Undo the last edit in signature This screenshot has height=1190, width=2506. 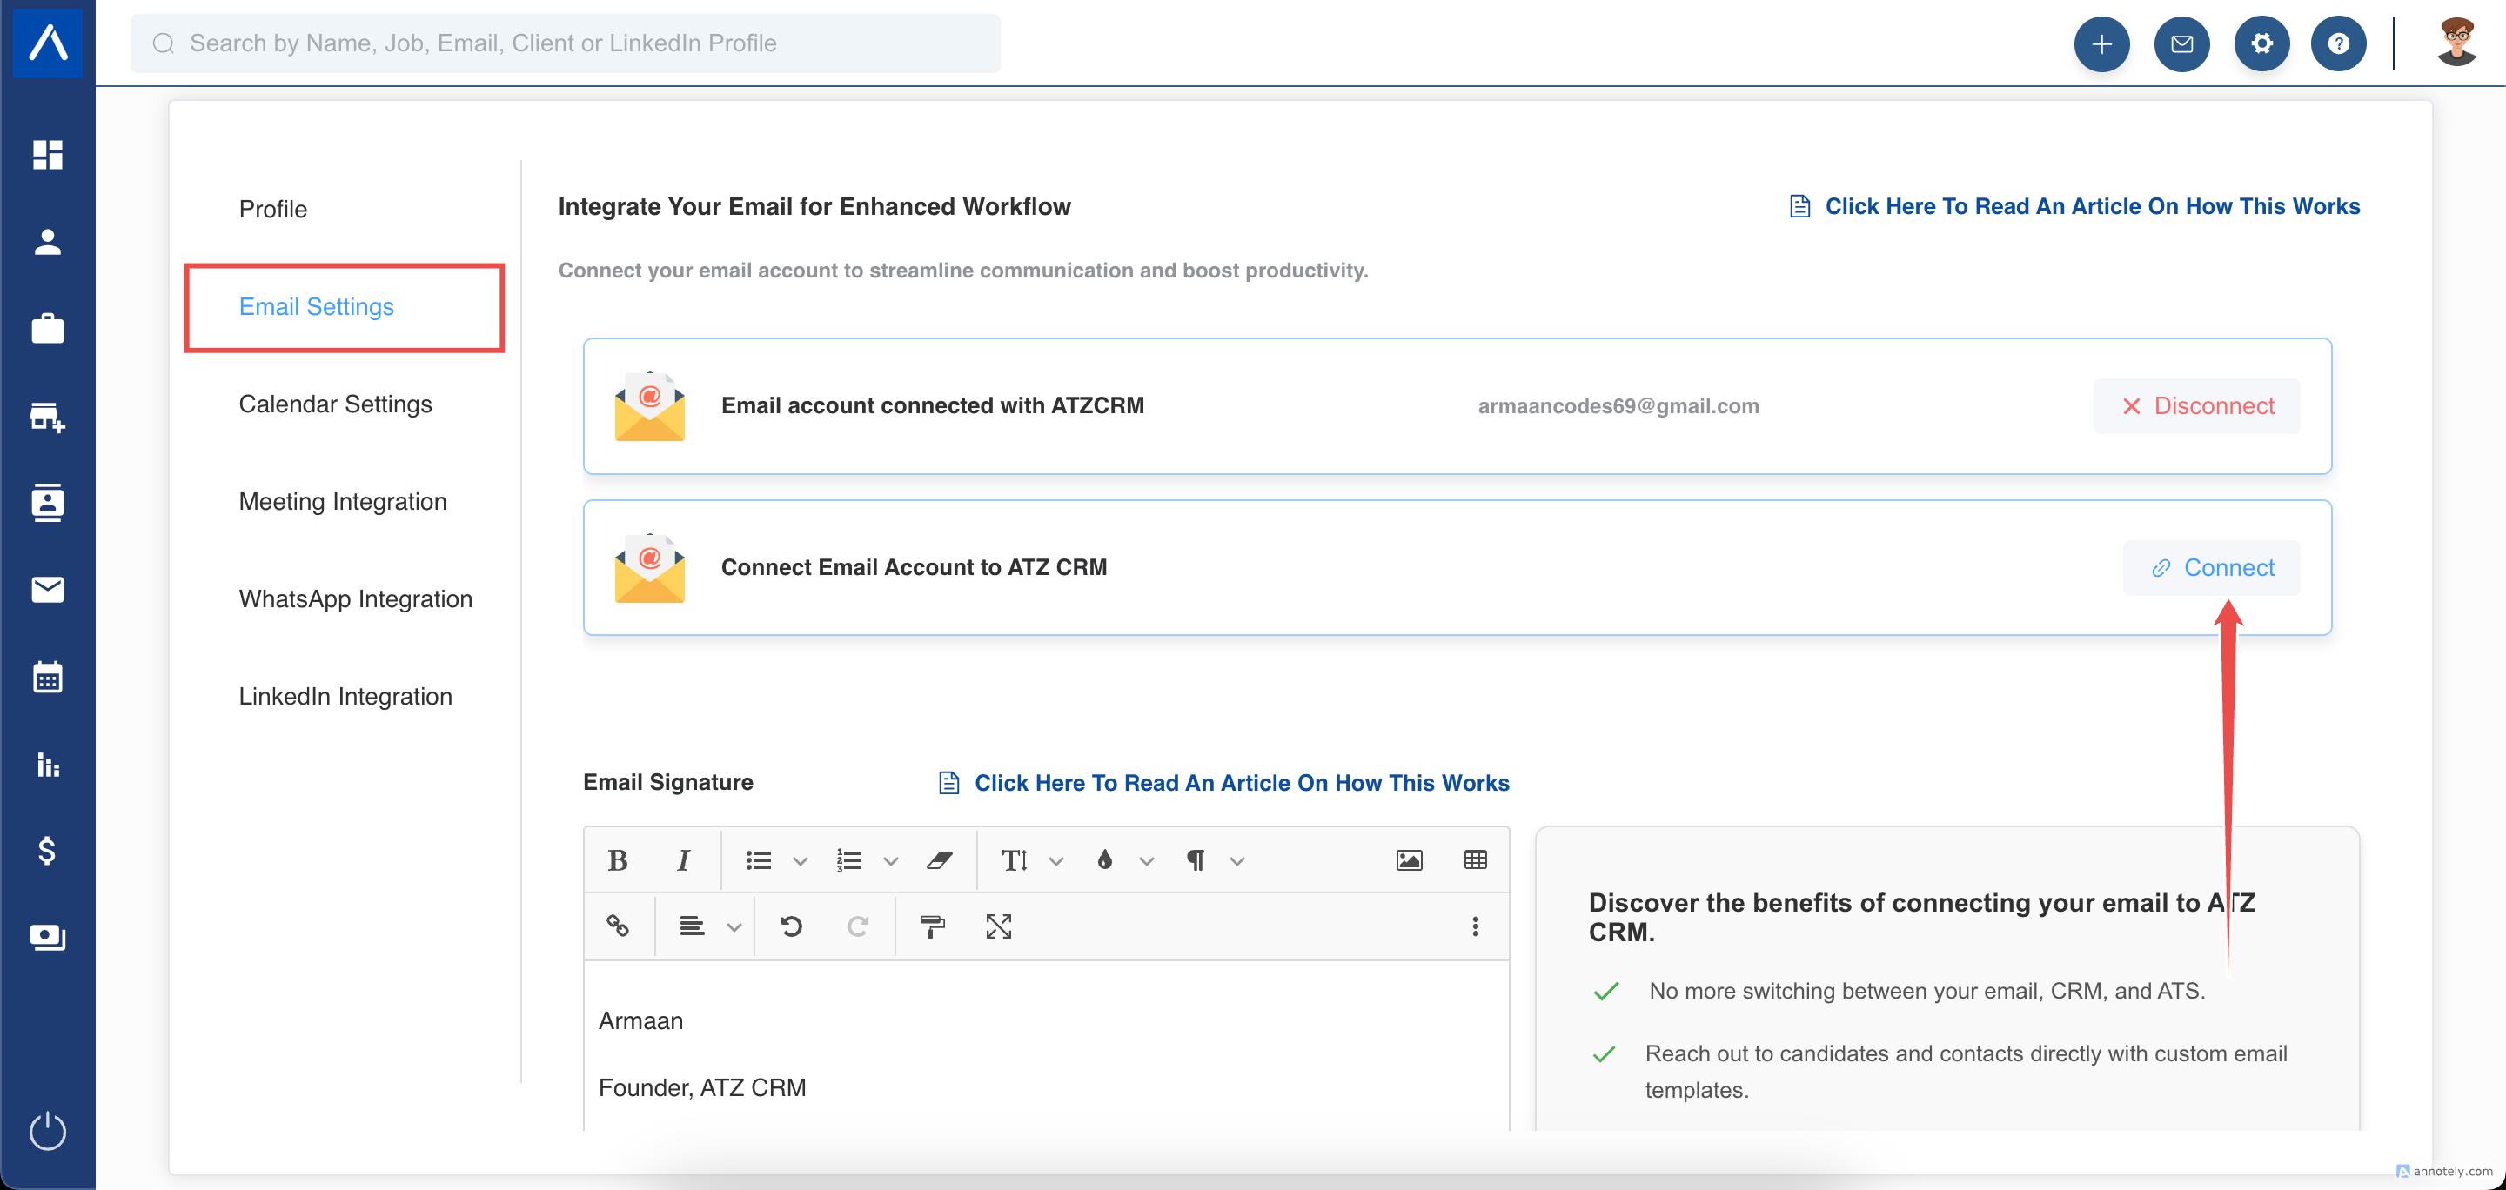pos(792,926)
